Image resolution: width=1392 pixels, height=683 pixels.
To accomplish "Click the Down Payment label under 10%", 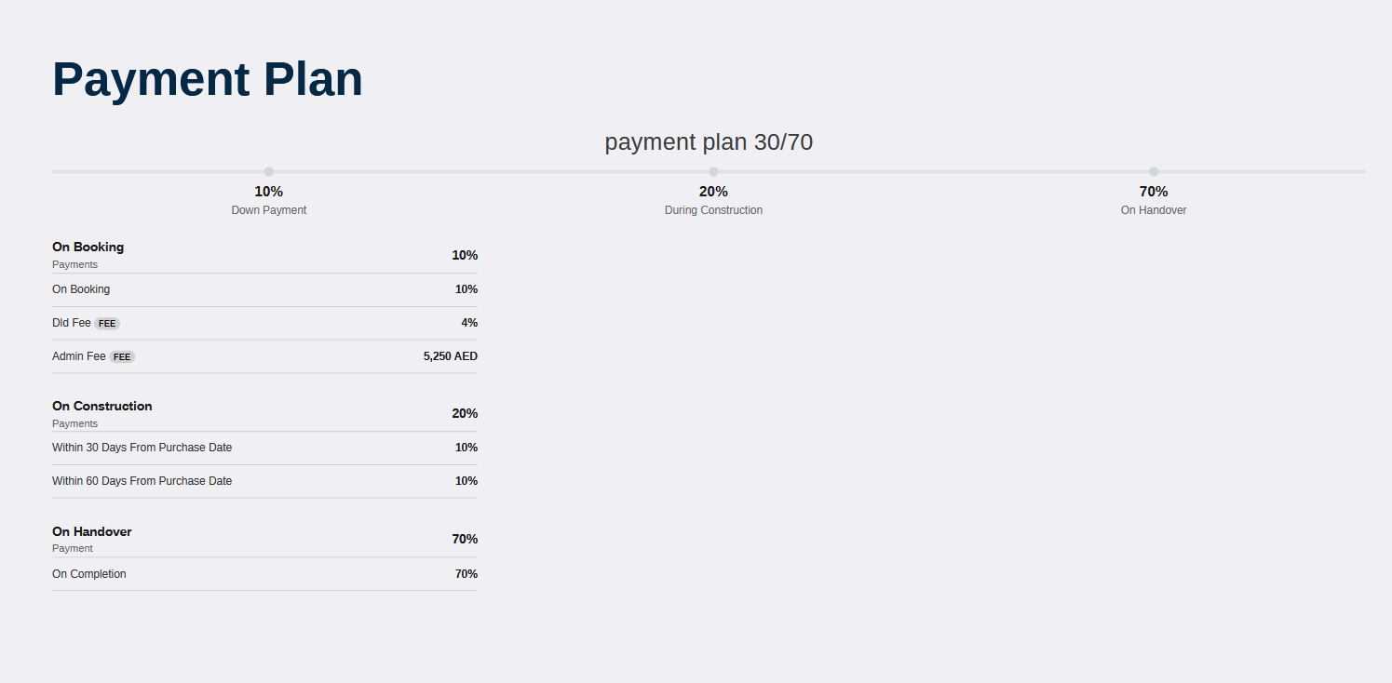I will (269, 210).
